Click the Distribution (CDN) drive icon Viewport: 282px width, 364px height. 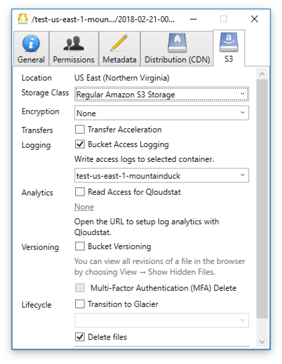177,43
